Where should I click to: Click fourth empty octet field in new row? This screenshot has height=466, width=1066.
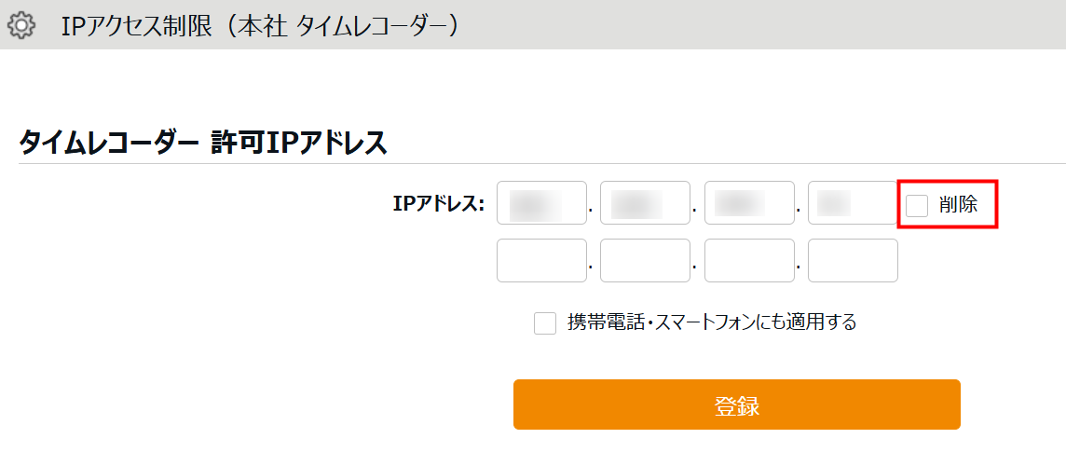point(852,261)
